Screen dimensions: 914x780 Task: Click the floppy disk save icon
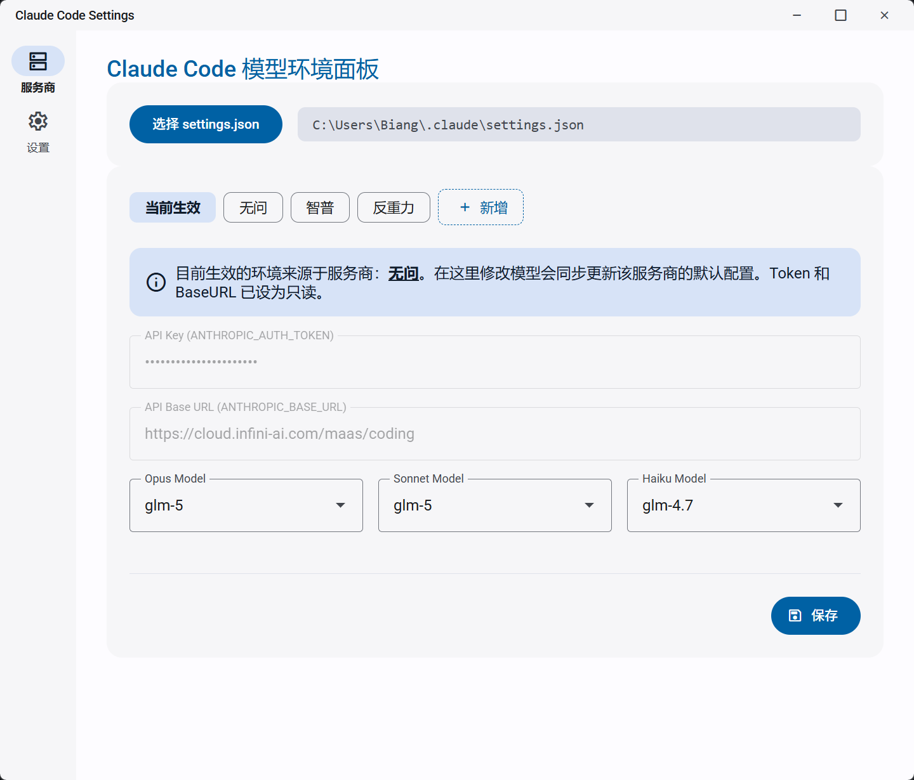[x=795, y=615]
